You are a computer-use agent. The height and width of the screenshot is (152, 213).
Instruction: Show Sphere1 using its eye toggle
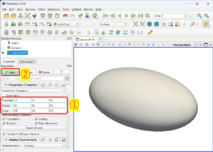[x=3, y=48]
